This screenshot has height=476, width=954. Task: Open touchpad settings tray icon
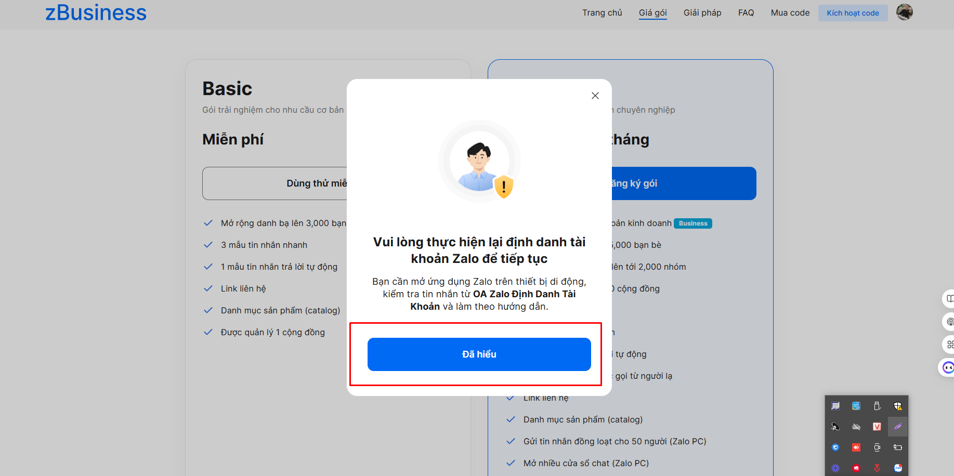coord(835,406)
